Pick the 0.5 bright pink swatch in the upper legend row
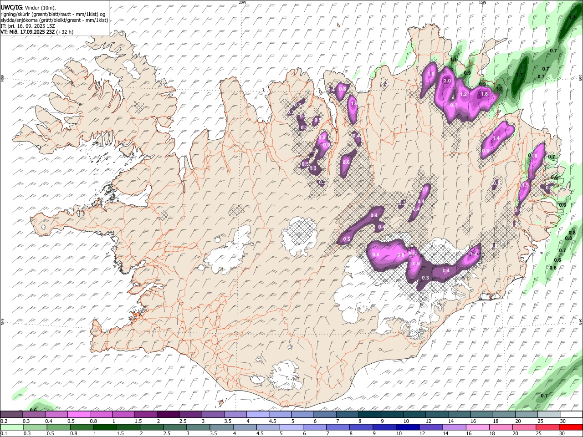 tap(78, 414)
